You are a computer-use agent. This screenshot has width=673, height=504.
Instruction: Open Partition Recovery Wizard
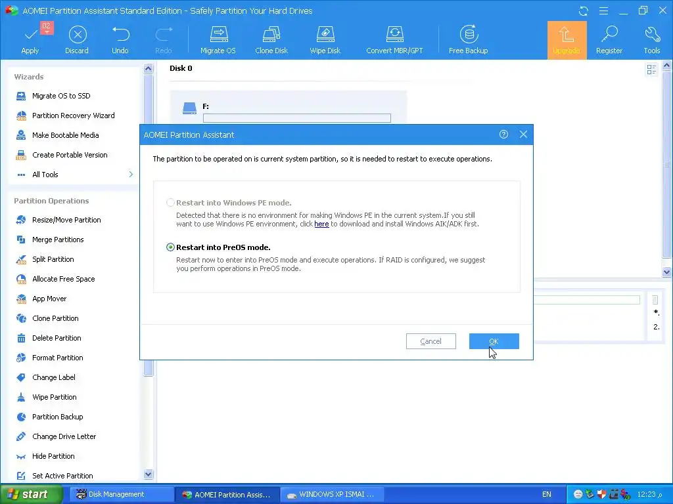tap(74, 115)
